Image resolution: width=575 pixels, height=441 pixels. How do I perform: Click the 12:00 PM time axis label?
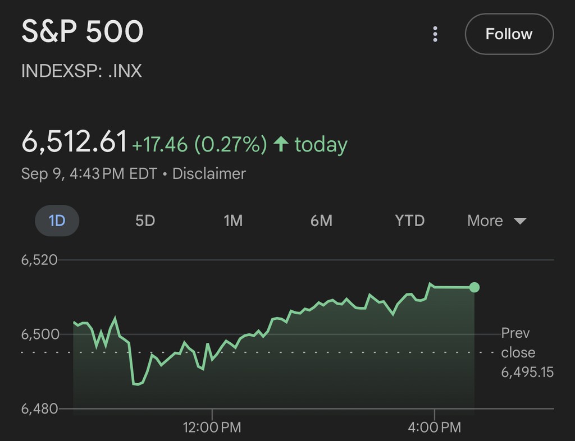point(212,428)
